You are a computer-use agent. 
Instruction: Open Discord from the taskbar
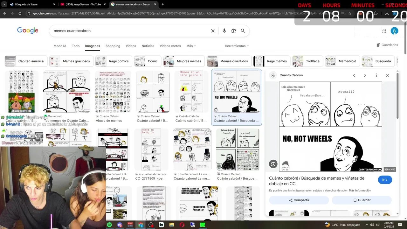tap(120, 225)
